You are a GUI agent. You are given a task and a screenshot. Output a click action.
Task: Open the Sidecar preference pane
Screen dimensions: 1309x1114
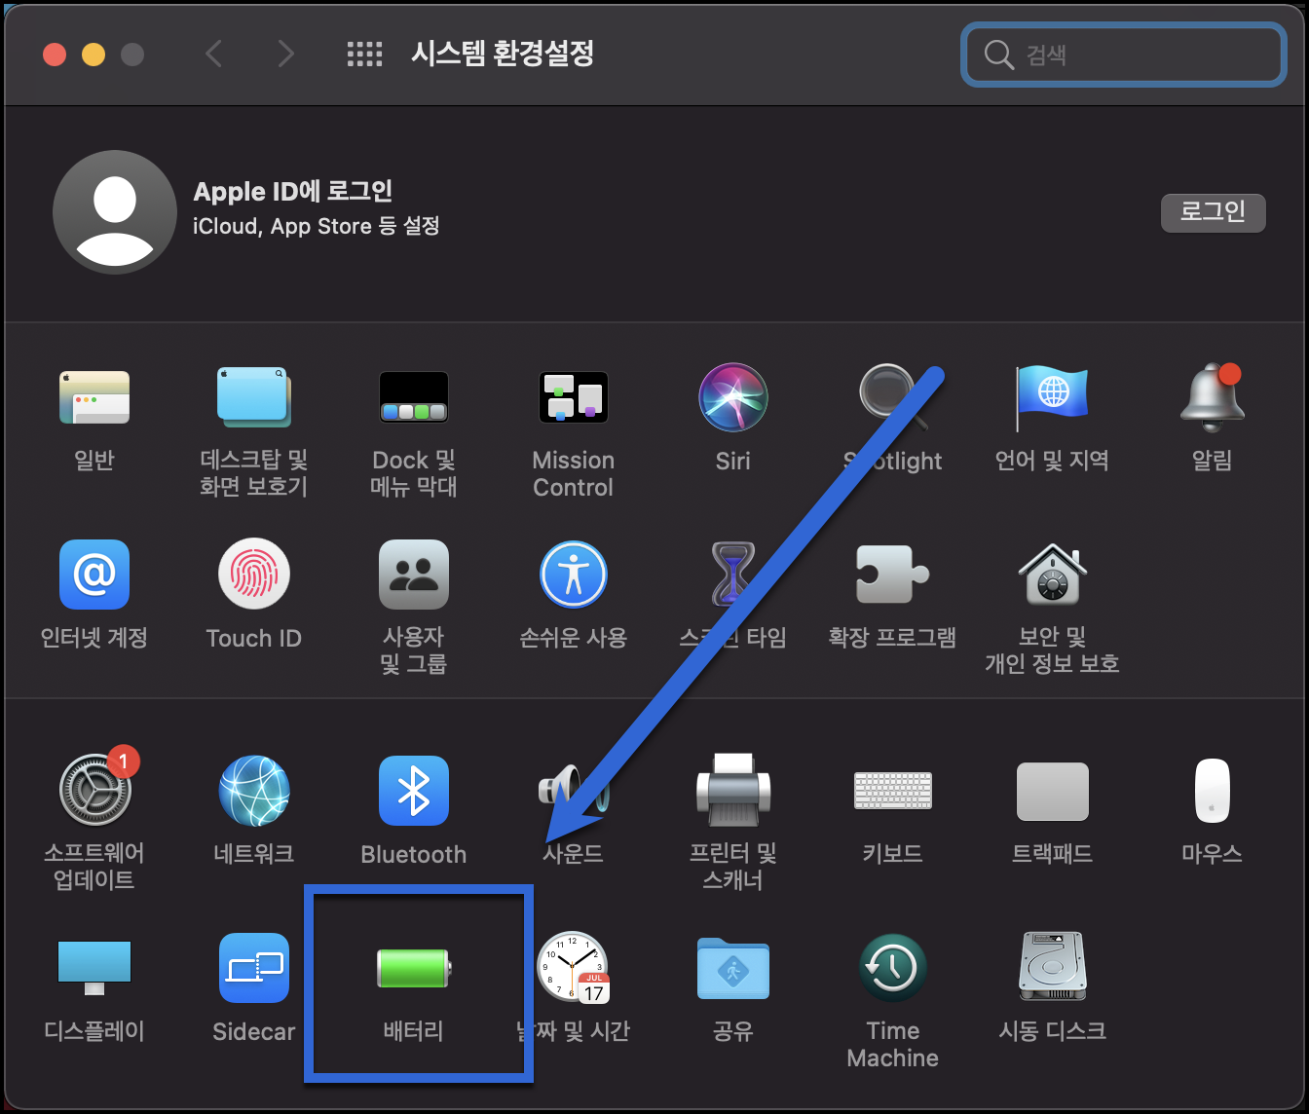tap(254, 967)
